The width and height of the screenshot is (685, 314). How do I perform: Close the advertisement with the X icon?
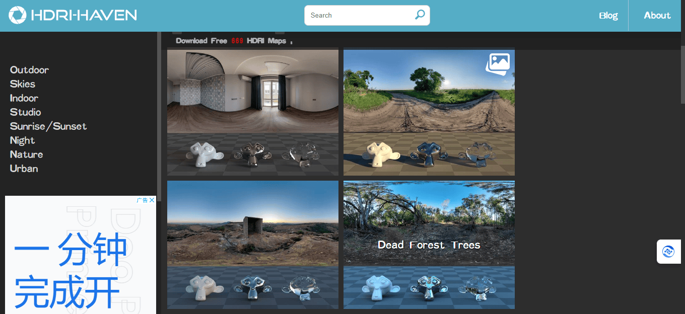(152, 200)
